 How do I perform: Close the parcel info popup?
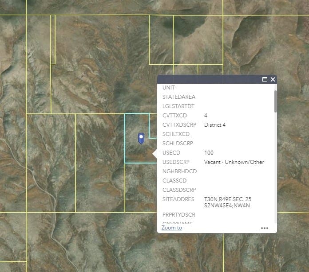pyautogui.click(x=273, y=79)
